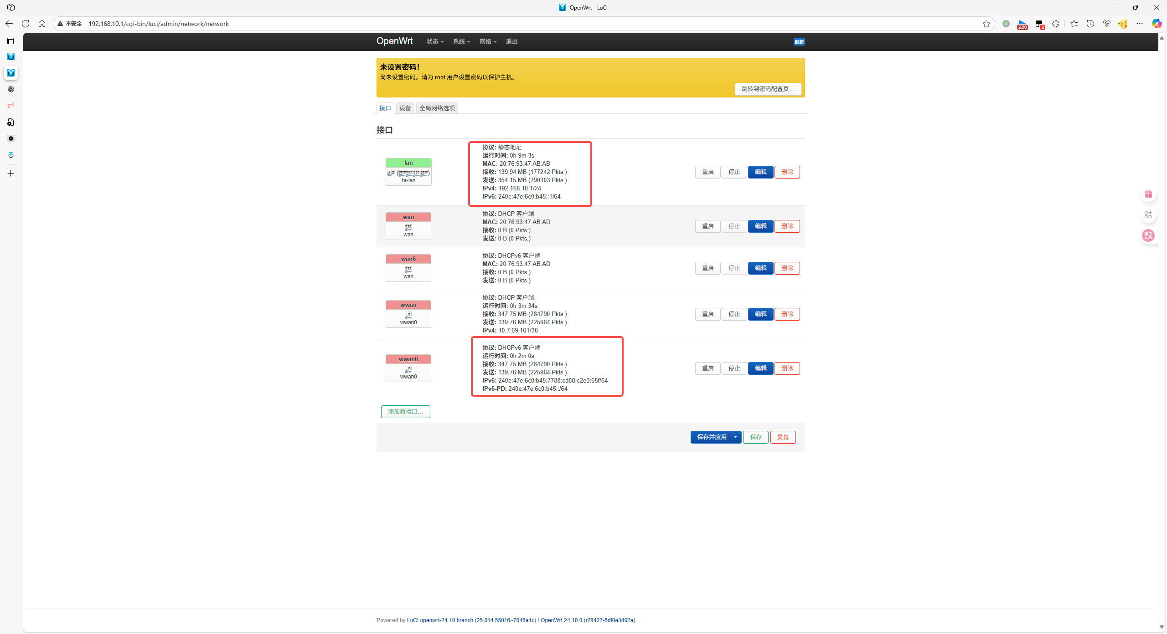Open the 系统 (System) menu

click(x=461, y=41)
